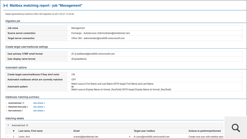The height and width of the screenshot is (139, 247).
Task: Click the 'Report generated by CodeTwo' line
Action: (40, 14)
